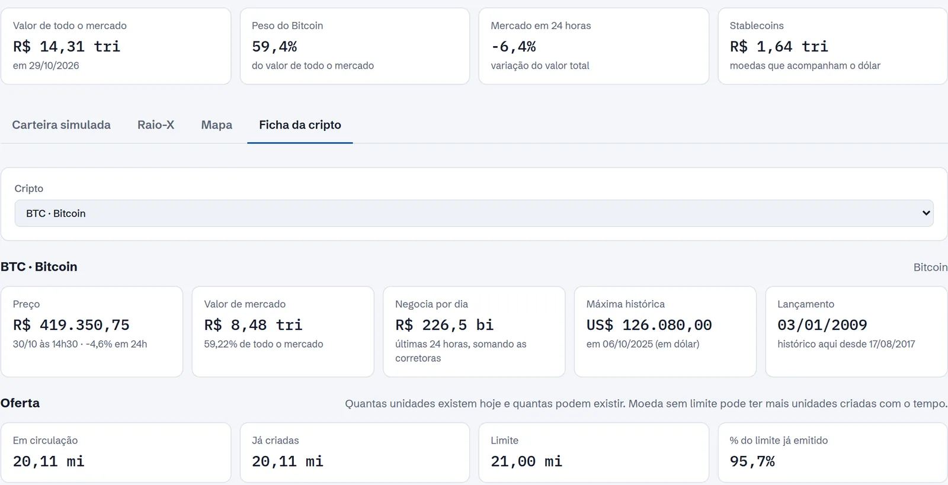Open the Cripto dropdown showing BTC · Bitcoin
The width and height of the screenshot is (948, 485).
coord(474,213)
